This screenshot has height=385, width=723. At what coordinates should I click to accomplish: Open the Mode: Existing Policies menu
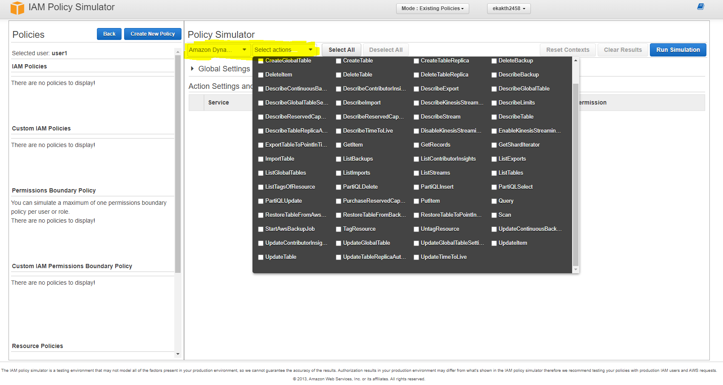click(x=433, y=8)
